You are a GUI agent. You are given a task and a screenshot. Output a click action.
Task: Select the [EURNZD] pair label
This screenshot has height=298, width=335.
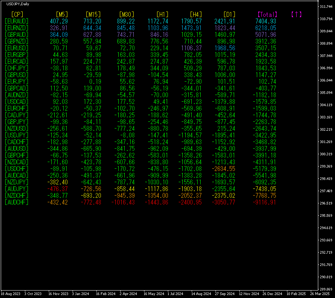pos(16,28)
